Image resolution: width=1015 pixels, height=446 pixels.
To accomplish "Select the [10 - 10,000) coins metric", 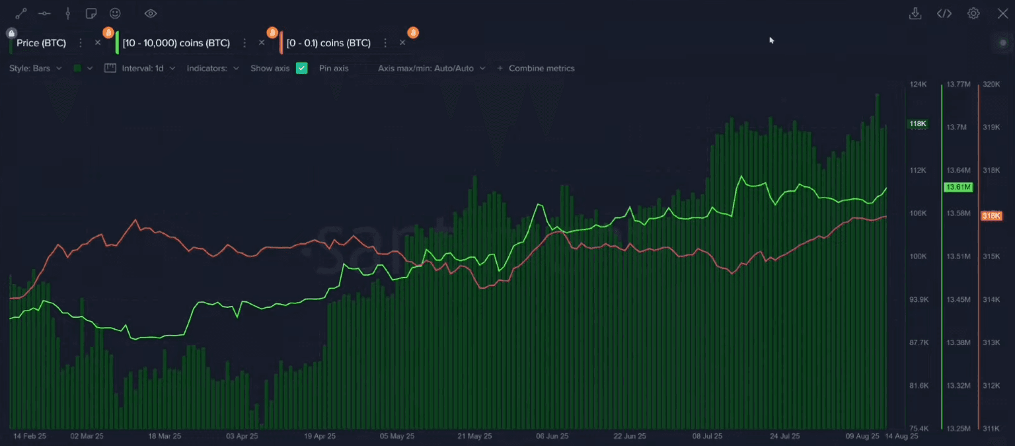I will tap(176, 43).
